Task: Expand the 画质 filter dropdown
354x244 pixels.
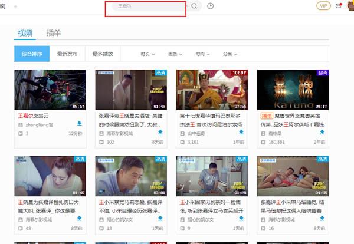Action: tap(175, 54)
